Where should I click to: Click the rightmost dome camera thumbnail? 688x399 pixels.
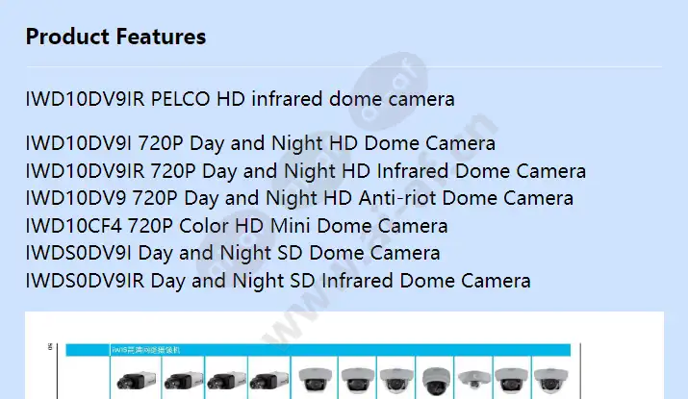(551, 380)
